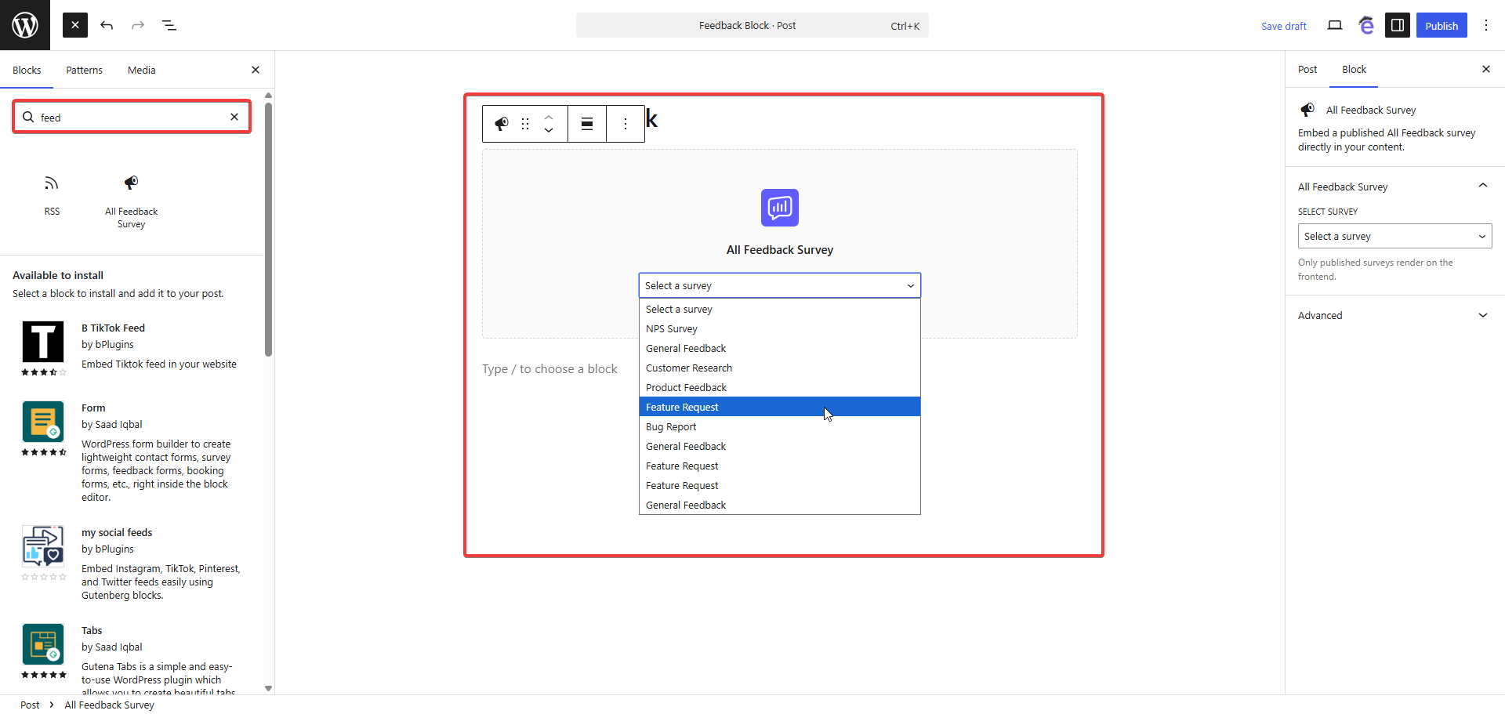Insert the RSS block
Screen dimensions: 1505x714
(52, 196)
